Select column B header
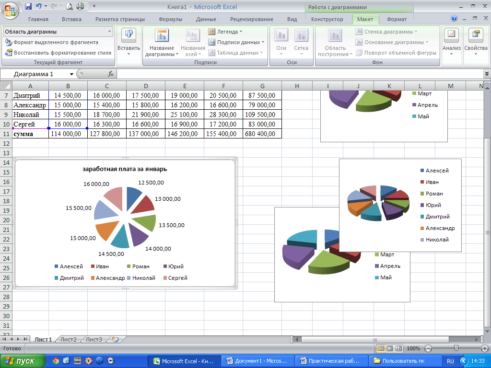 (68, 86)
